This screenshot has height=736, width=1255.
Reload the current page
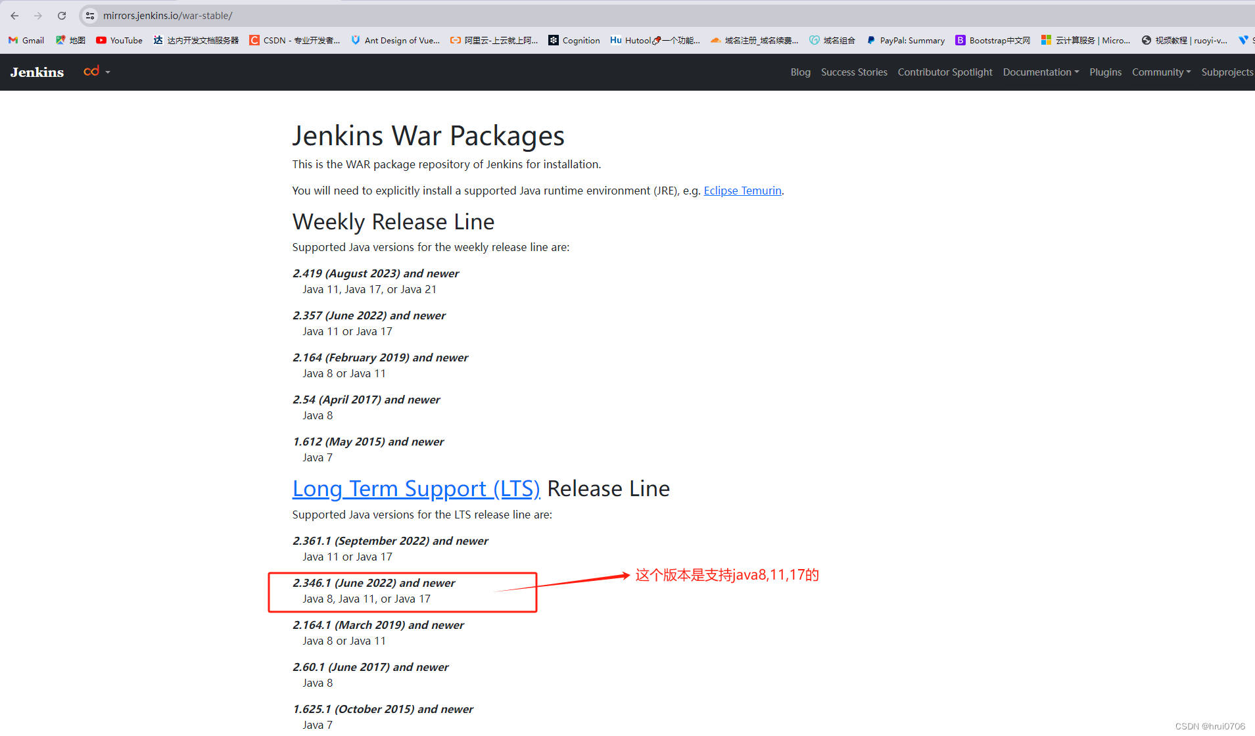pos(61,15)
